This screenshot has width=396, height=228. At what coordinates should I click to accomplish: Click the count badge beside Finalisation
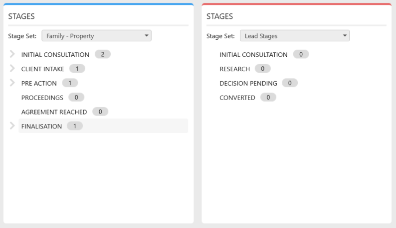tap(75, 126)
